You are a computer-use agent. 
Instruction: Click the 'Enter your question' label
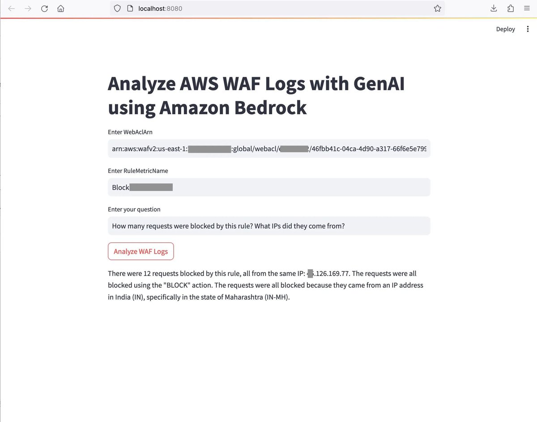(x=134, y=209)
